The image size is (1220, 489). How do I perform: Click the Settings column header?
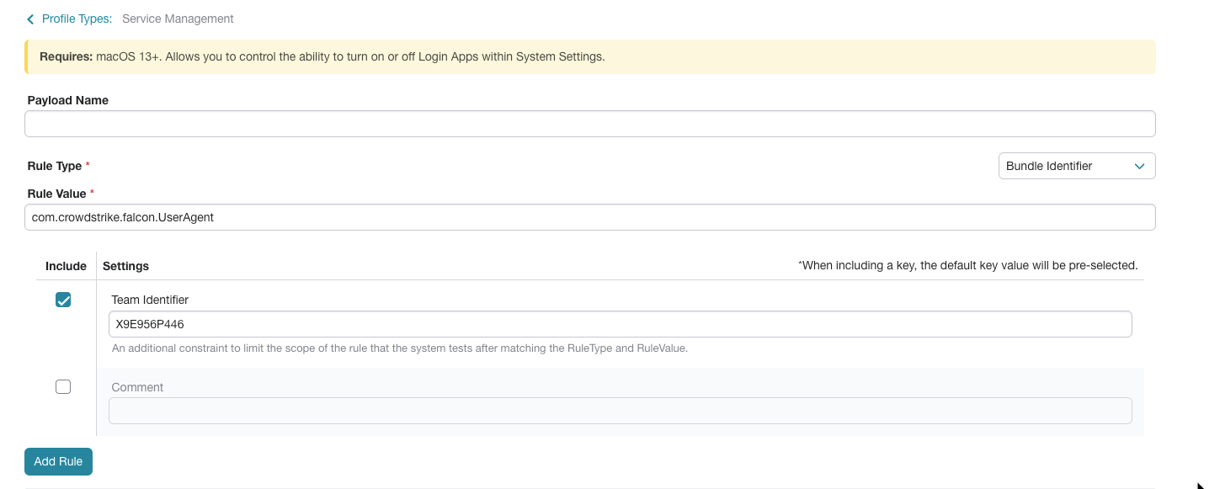(125, 265)
